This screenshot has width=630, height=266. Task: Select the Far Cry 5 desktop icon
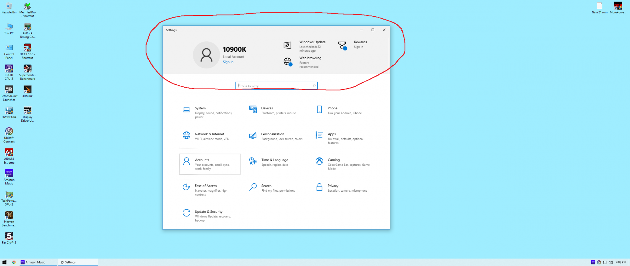coord(9,238)
